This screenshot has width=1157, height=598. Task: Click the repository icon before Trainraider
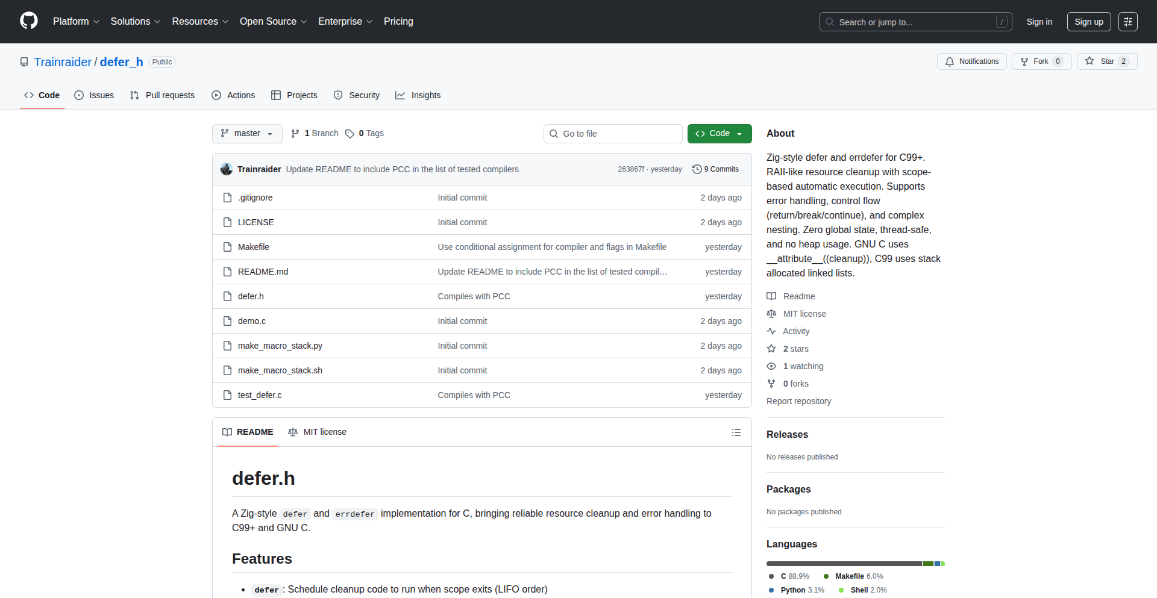(24, 62)
